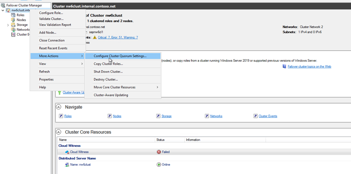Choose Configure Cluster Quorum Settings
This screenshot has width=351, height=174.
123,56
